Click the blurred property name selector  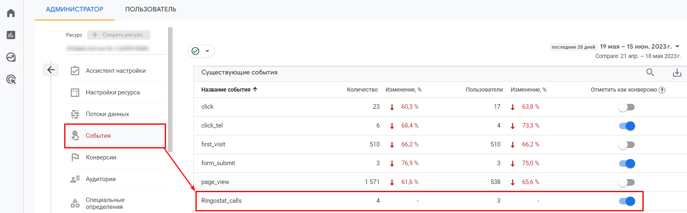(108, 48)
